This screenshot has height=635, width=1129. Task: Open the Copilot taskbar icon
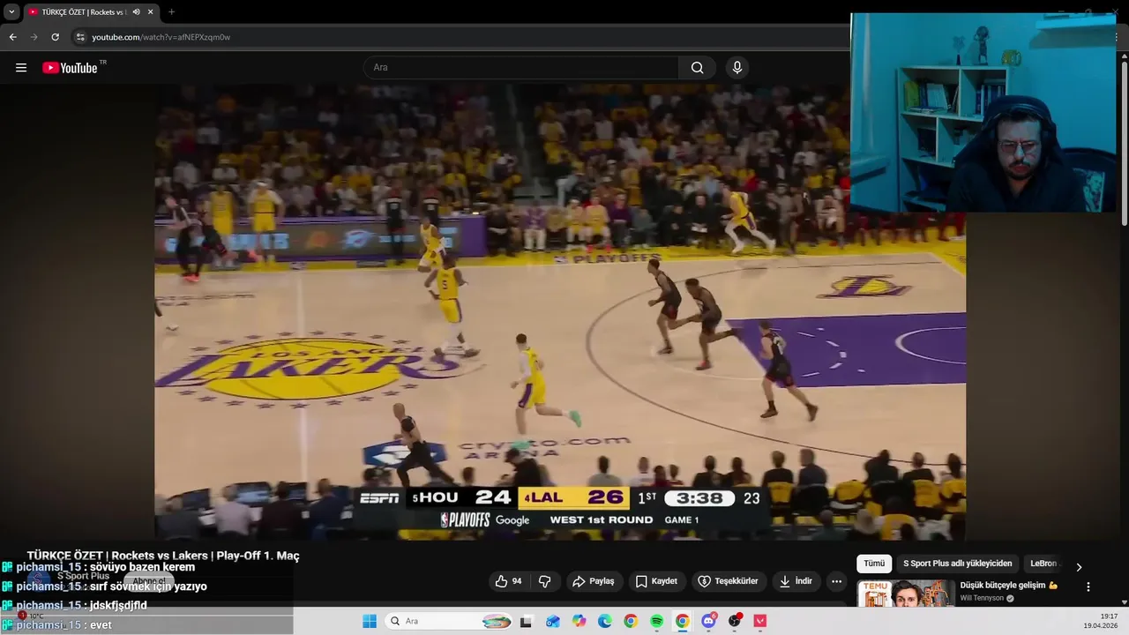click(579, 621)
